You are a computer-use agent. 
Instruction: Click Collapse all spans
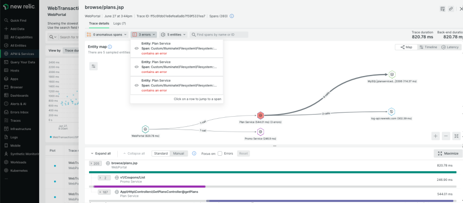tap(134, 154)
